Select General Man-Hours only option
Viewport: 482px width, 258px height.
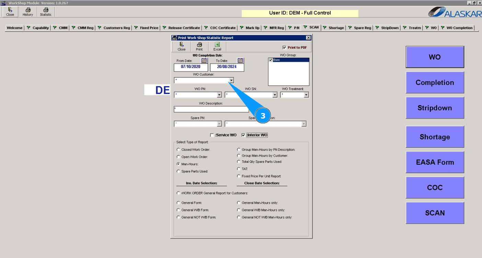click(x=239, y=203)
